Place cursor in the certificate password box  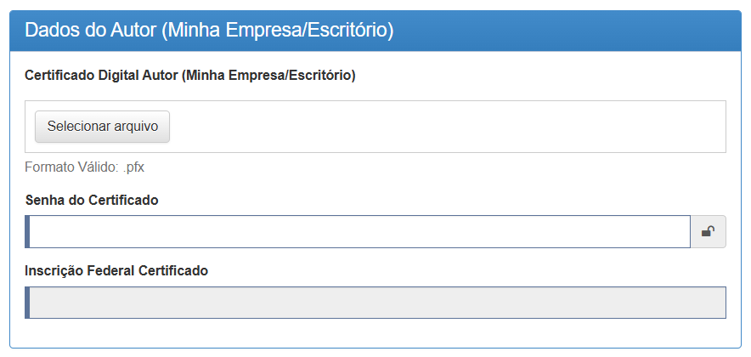point(359,231)
